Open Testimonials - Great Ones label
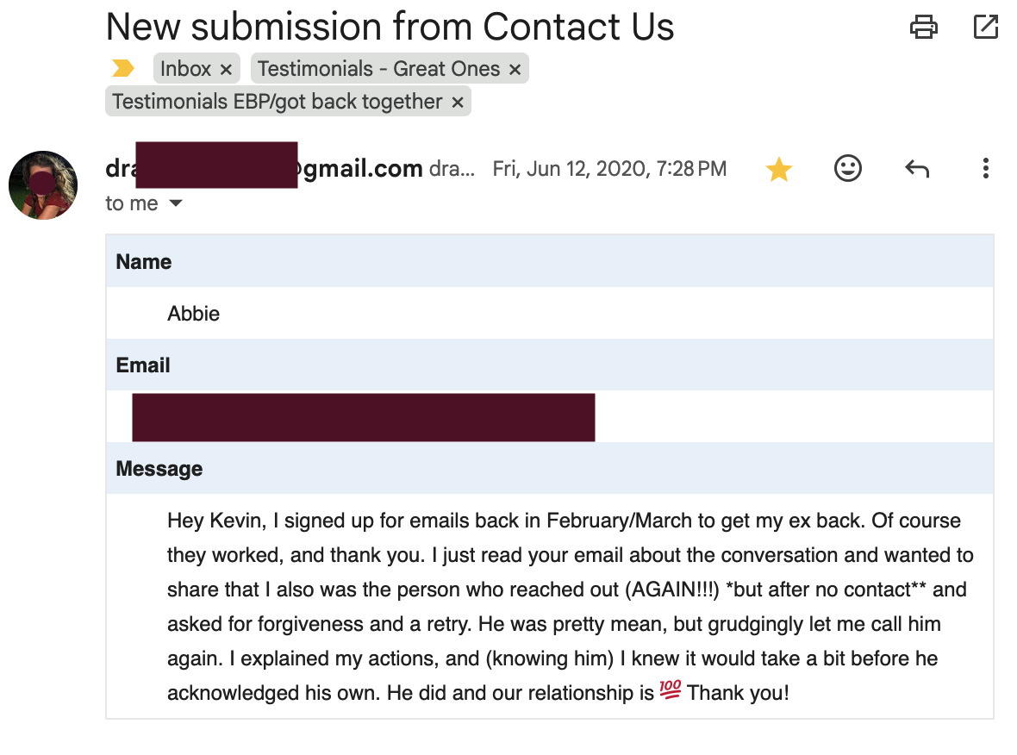The image size is (1017, 755). coord(378,69)
